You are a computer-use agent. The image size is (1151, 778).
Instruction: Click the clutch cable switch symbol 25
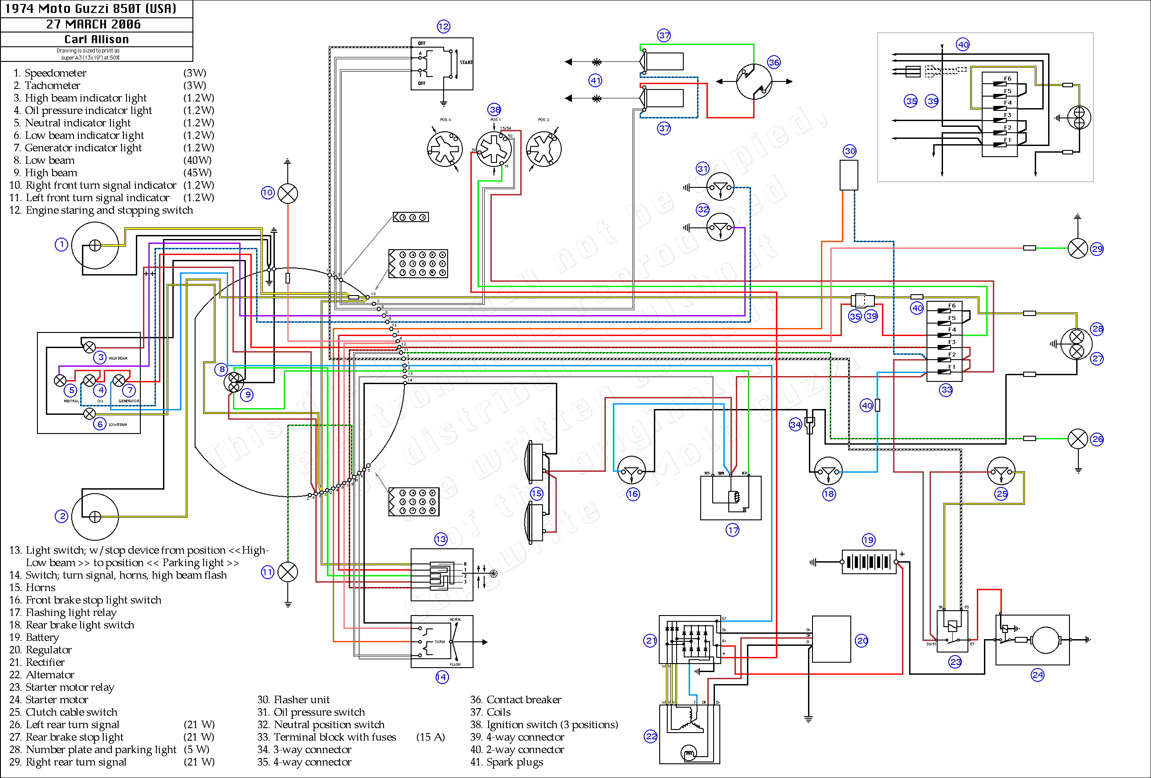1001,470
